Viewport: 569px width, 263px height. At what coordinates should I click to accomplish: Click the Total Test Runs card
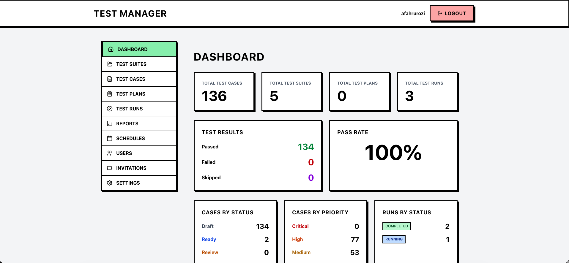coord(428,91)
